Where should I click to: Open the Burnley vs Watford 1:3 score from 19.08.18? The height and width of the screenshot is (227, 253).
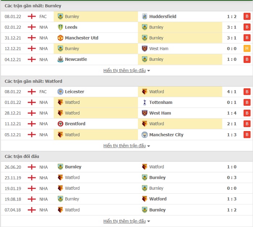pyautogui.click(x=232, y=199)
